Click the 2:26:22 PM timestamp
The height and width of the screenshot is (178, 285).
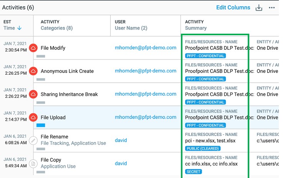coord(16,96)
